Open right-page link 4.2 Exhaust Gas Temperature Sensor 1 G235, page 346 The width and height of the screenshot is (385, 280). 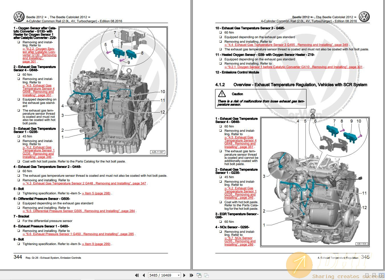click(x=240, y=193)
